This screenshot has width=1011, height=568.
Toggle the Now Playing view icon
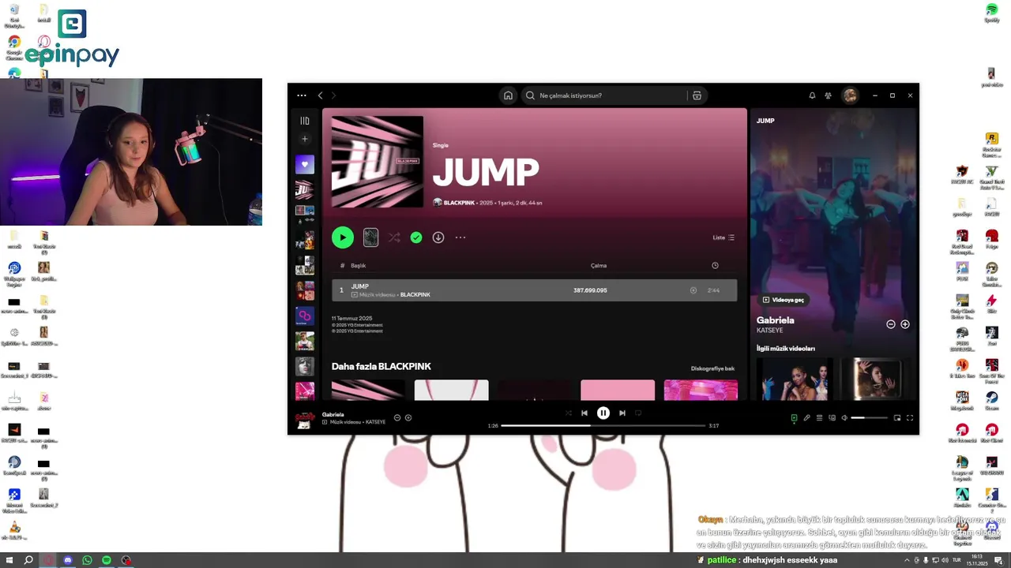[x=795, y=418]
